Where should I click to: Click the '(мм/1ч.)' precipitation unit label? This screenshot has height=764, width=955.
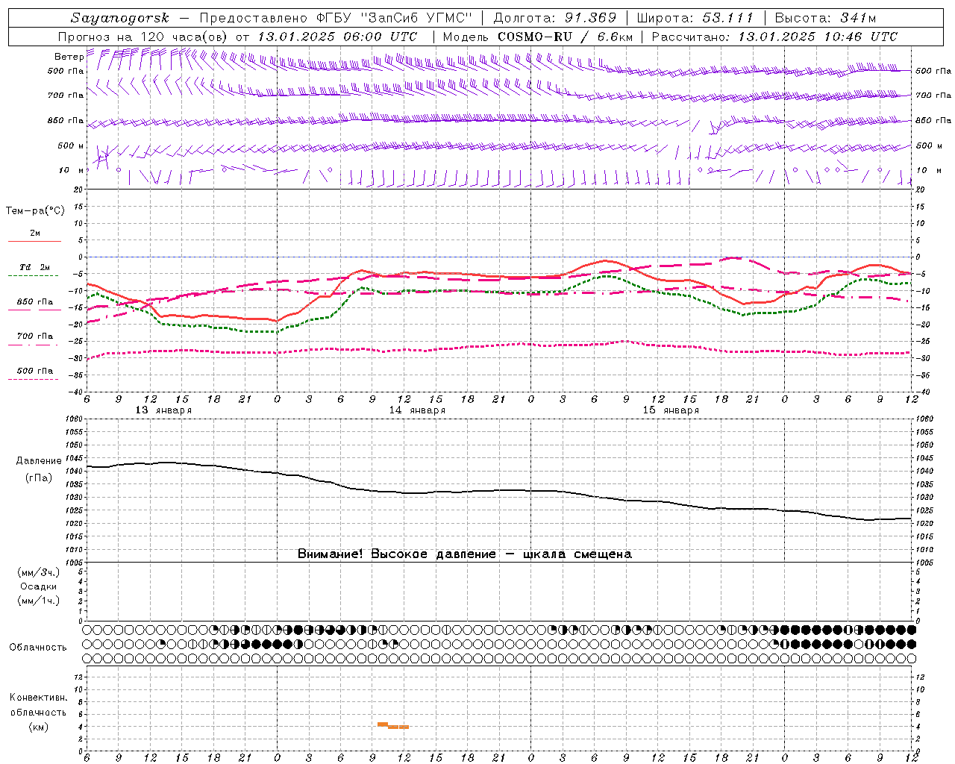point(39,601)
